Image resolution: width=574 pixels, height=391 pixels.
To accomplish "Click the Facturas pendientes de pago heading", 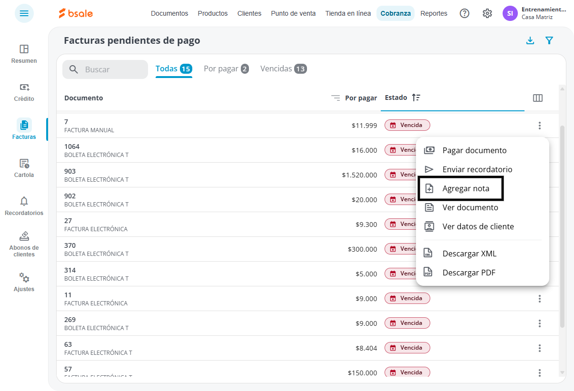I will click(x=132, y=40).
